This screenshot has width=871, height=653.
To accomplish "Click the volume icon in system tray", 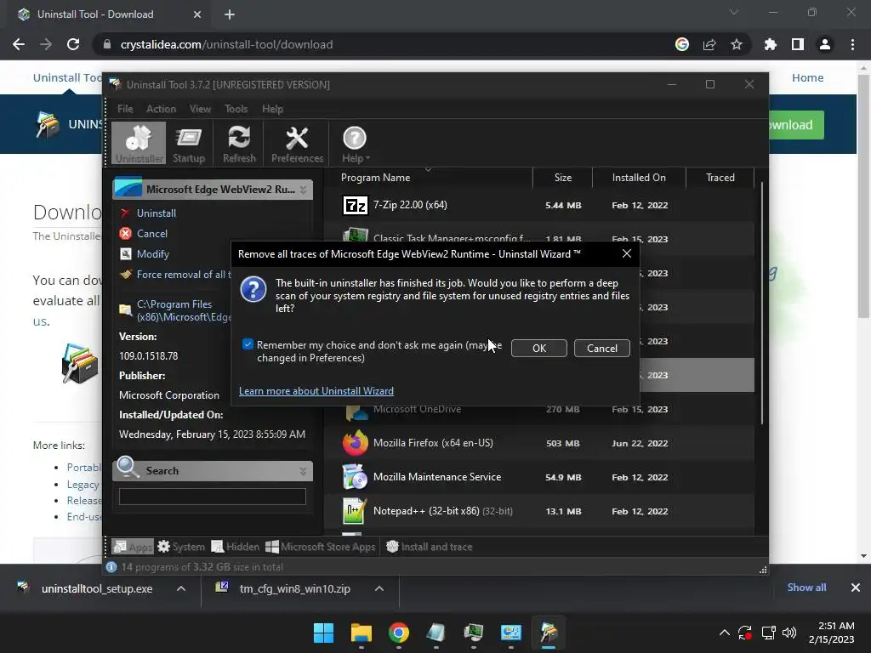I will click(x=788, y=633).
